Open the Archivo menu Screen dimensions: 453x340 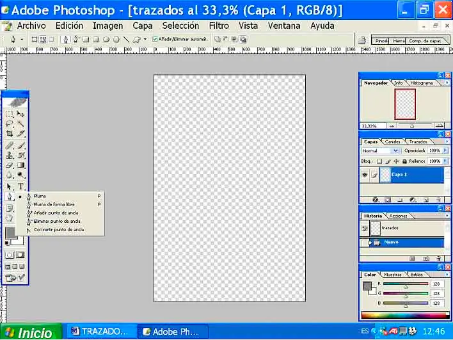(x=31, y=26)
